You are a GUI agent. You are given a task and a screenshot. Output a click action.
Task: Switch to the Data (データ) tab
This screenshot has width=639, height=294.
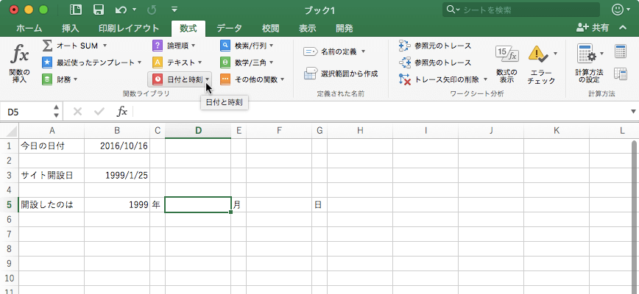coord(230,28)
